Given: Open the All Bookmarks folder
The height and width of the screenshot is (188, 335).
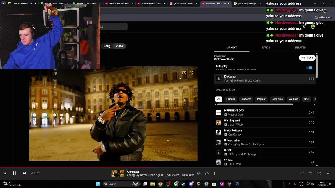Looking at the screenshot, I should 324,17.
